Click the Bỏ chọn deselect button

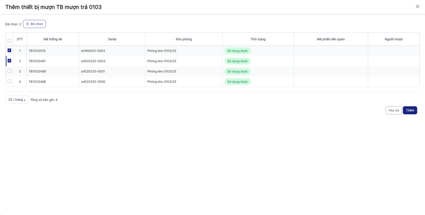point(35,24)
